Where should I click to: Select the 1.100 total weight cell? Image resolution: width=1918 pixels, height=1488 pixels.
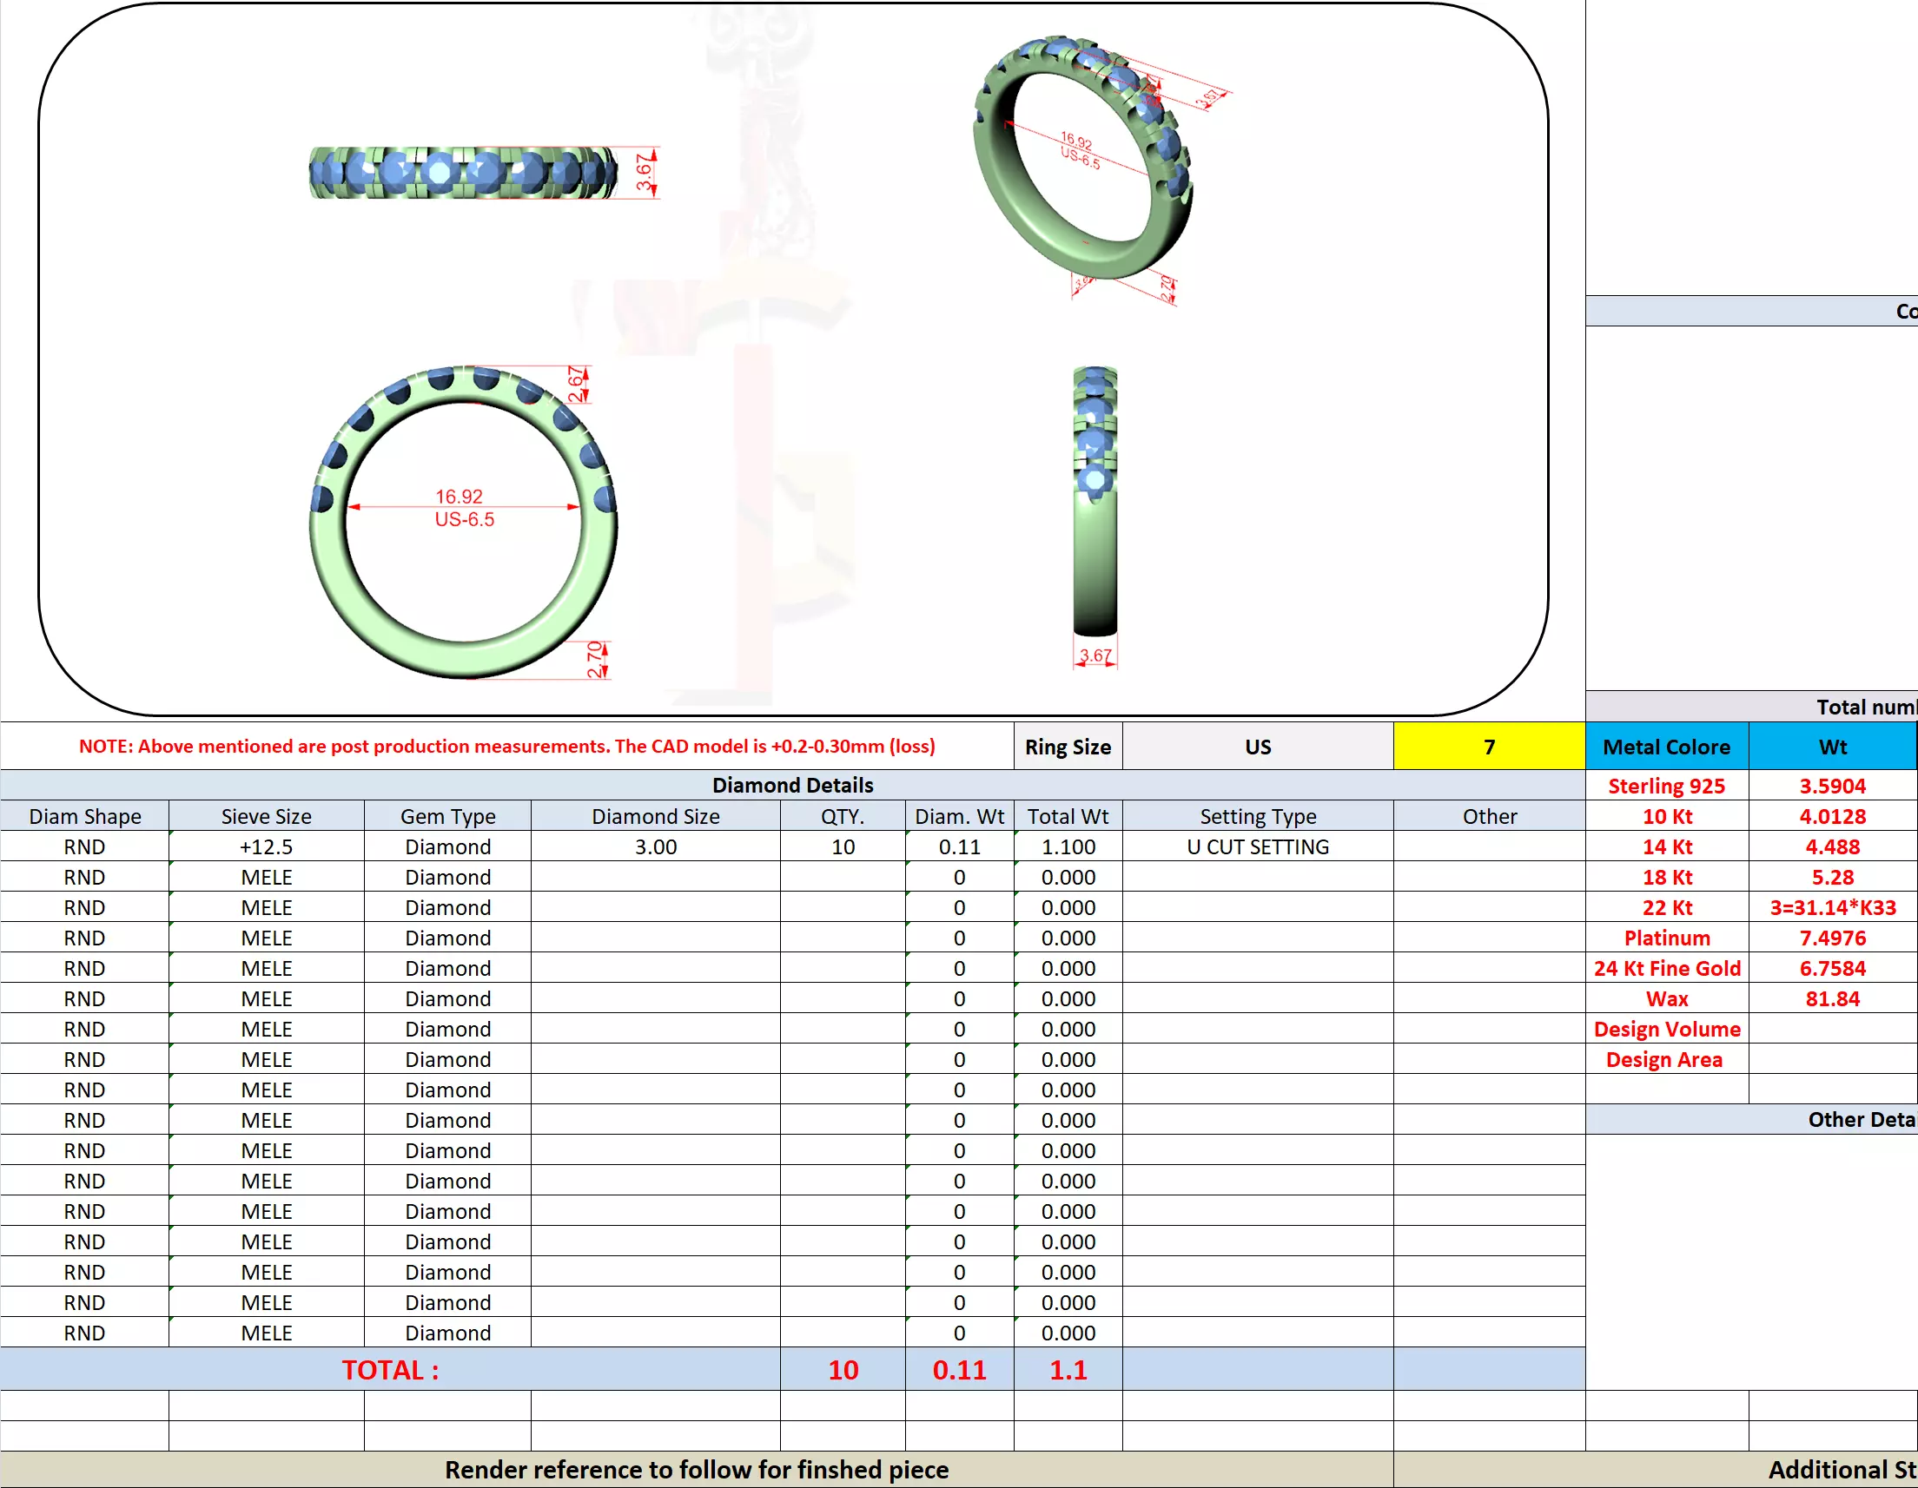pos(1068,846)
